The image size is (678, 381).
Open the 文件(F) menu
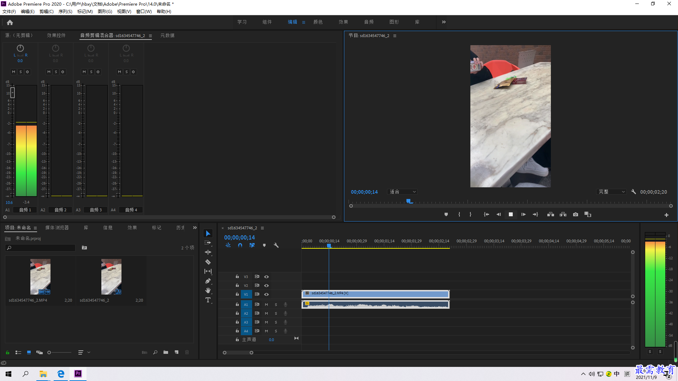(9, 12)
